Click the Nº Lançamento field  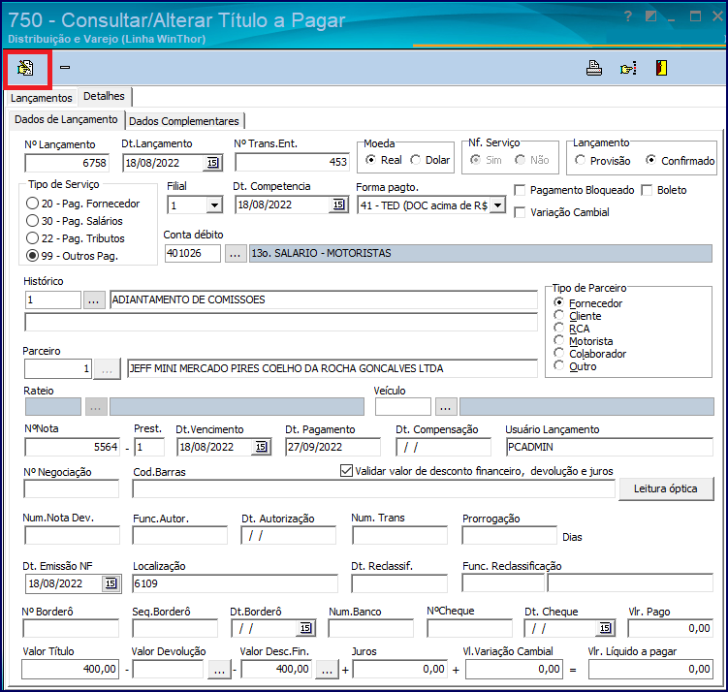pyautogui.click(x=67, y=163)
